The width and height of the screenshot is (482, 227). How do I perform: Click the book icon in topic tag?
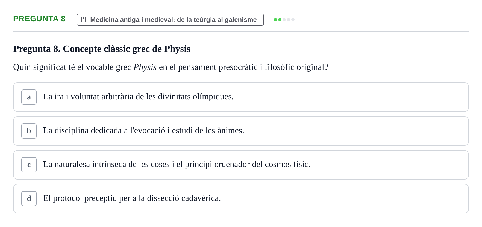click(x=84, y=20)
